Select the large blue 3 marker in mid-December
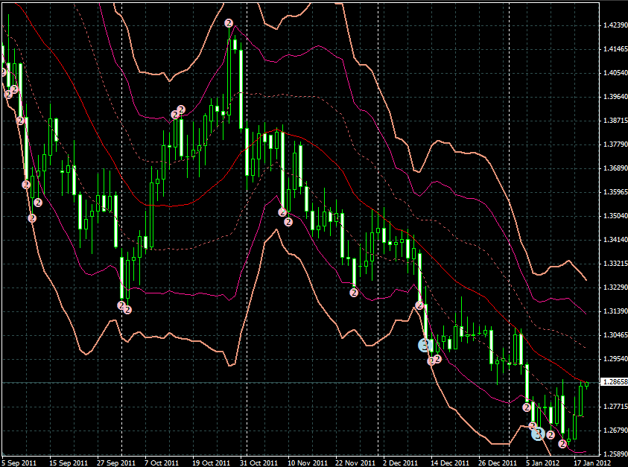The height and width of the screenshot is (467, 628). point(424,345)
